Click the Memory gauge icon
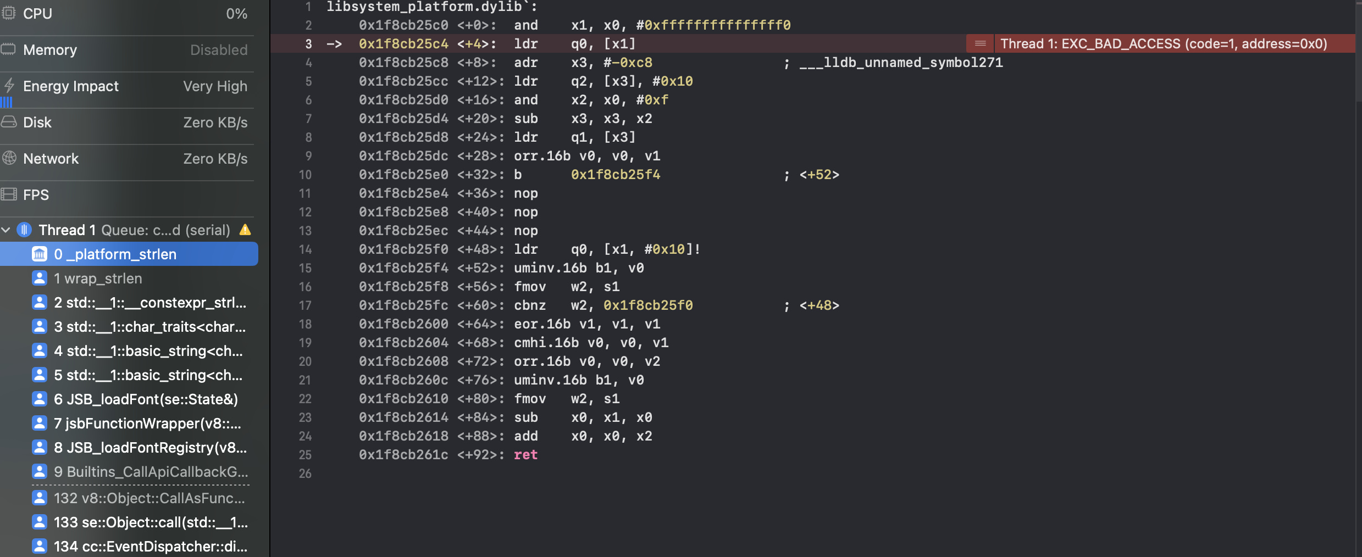The image size is (1362, 557). click(x=8, y=49)
